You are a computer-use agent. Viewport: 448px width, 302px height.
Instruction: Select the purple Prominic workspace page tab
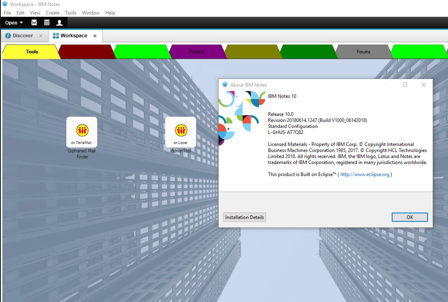197,52
